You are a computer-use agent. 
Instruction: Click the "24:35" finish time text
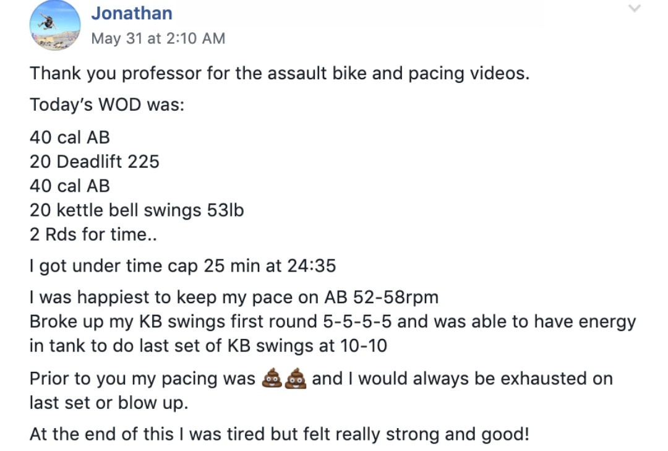click(311, 266)
